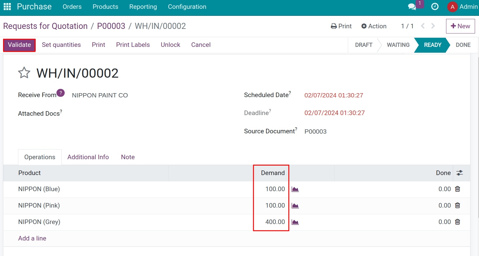Switch to the Operations tab
This screenshot has height=256, width=479.
(40, 157)
